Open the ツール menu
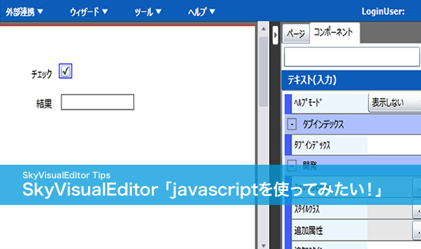This screenshot has width=421, height=249. [148, 12]
